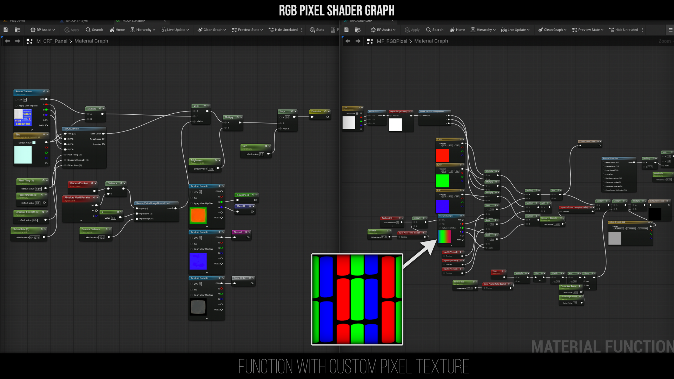
Task: Open the hamburger menu at the far right toolbar
Action: pyautogui.click(x=670, y=30)
